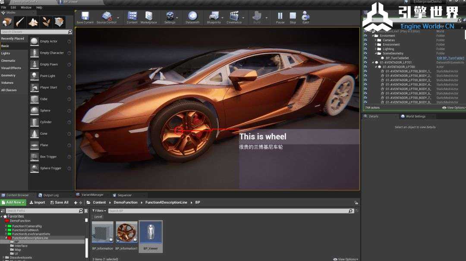Image resolution: width=466 pixels, height=261 pixels.
Task: Click the Content Browser lock icon
Action: [x=356, y=202]
